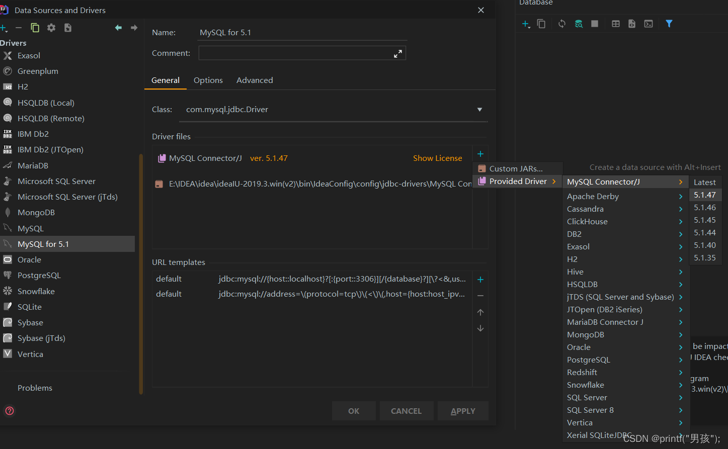Click the stop icon in Database panel

(595, 24)
